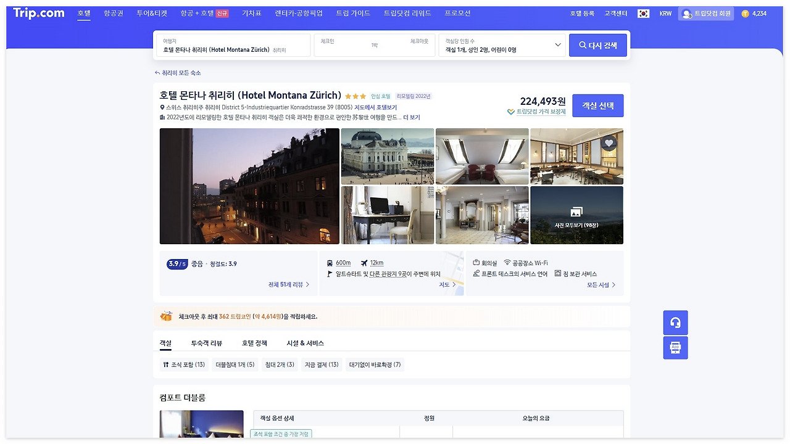
Task: Open the 트립 가이드 menu
Action: [x=353, y=13]
